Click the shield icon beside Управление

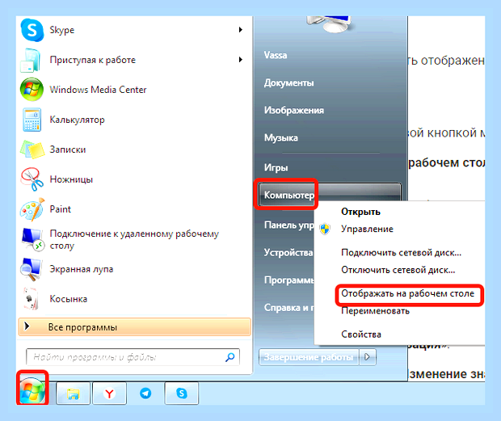(x=325, y=229)
